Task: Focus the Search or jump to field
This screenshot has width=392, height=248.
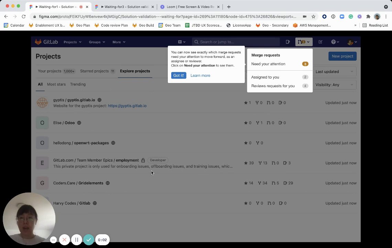Action: point(236,42)
